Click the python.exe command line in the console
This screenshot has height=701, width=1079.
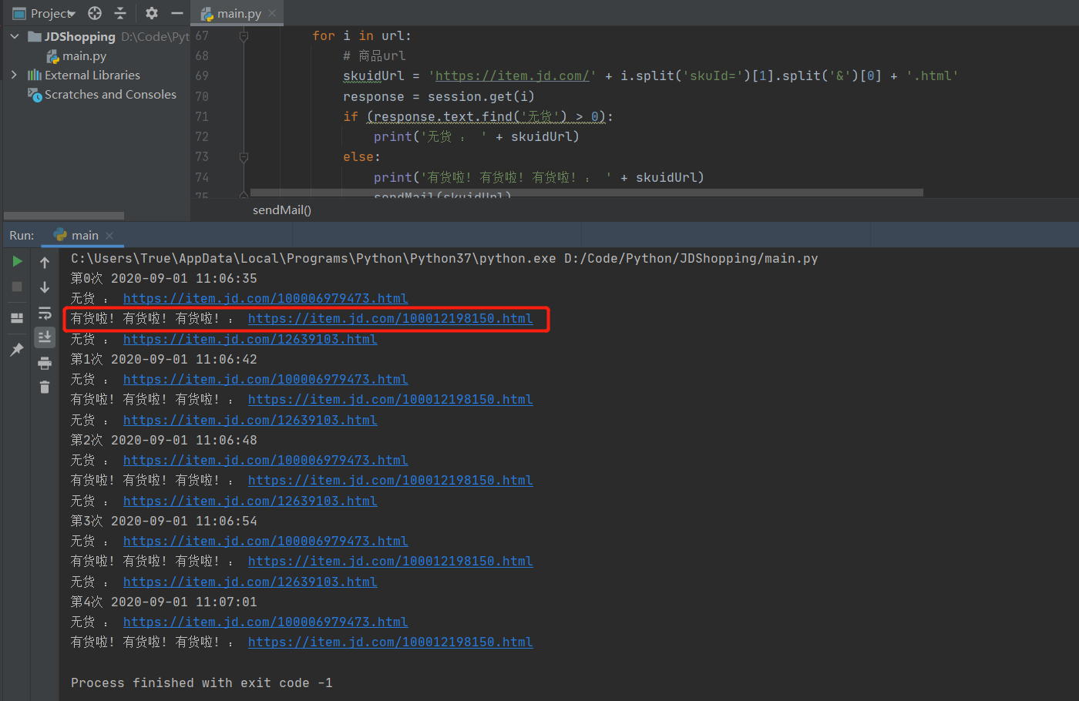coord(445,258)
